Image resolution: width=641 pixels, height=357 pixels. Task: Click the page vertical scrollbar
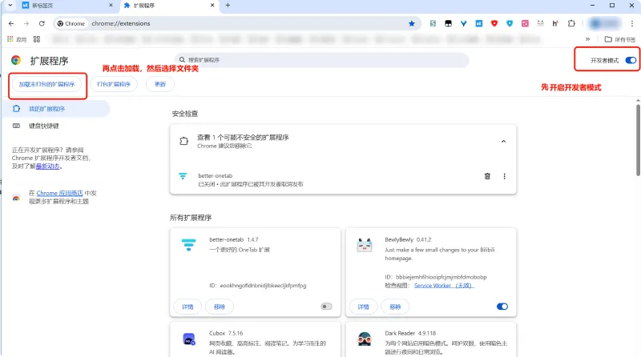coord(638,140)
